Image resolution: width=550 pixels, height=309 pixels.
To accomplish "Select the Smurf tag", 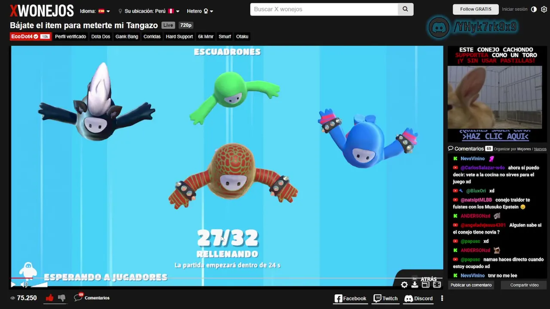I will (x=225, y=36).
